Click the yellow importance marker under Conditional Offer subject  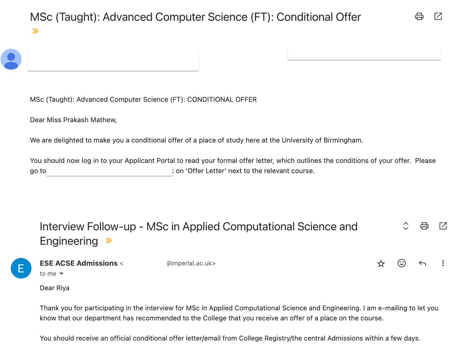click(x=35, y=31)
